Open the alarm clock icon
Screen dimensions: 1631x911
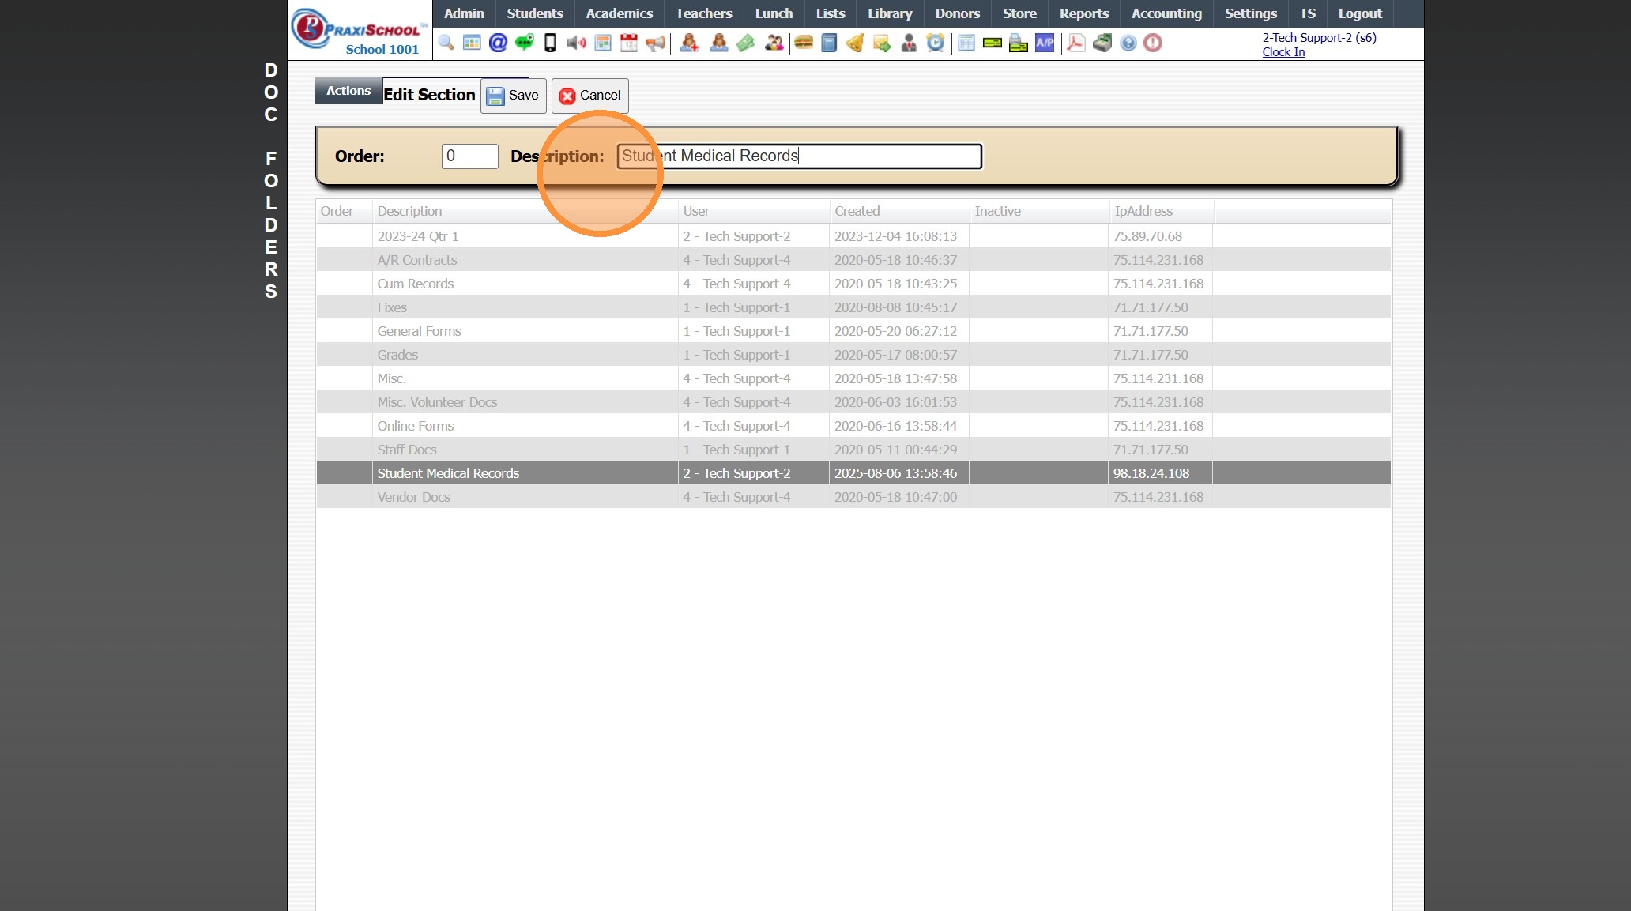tap(936, 43)
